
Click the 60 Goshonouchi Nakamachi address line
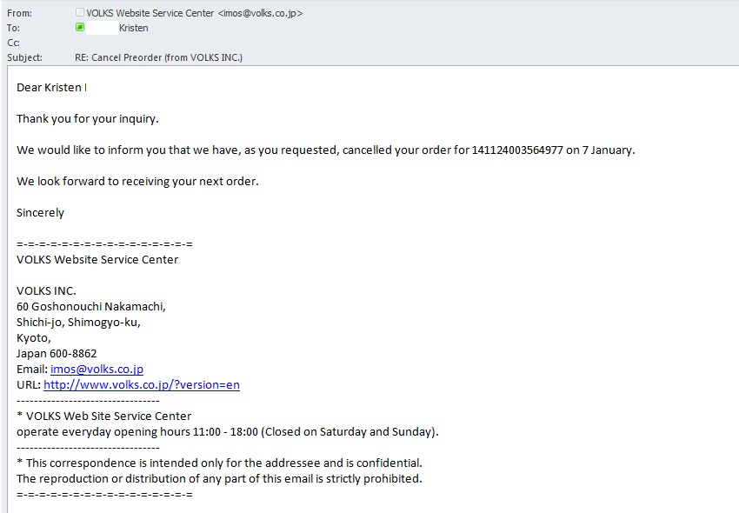click(x=91, y=306)
